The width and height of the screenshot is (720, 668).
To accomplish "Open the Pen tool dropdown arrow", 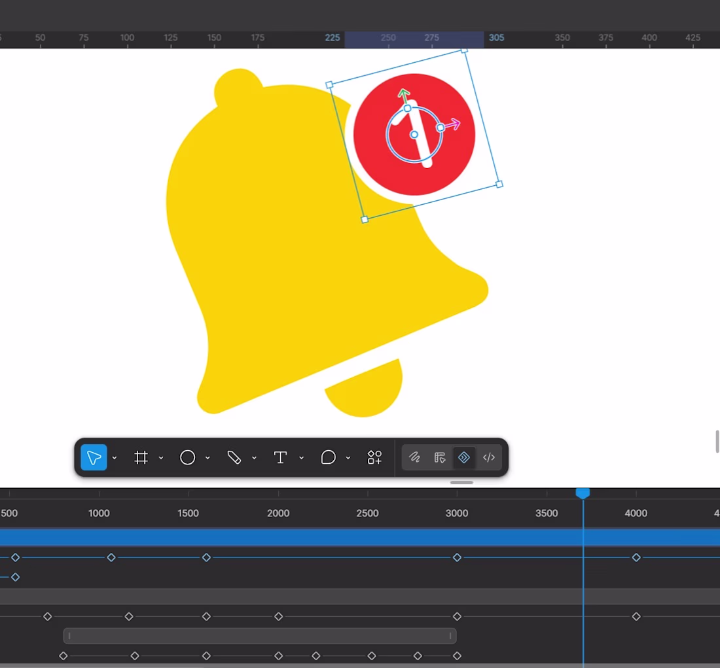I will (254, 458).
